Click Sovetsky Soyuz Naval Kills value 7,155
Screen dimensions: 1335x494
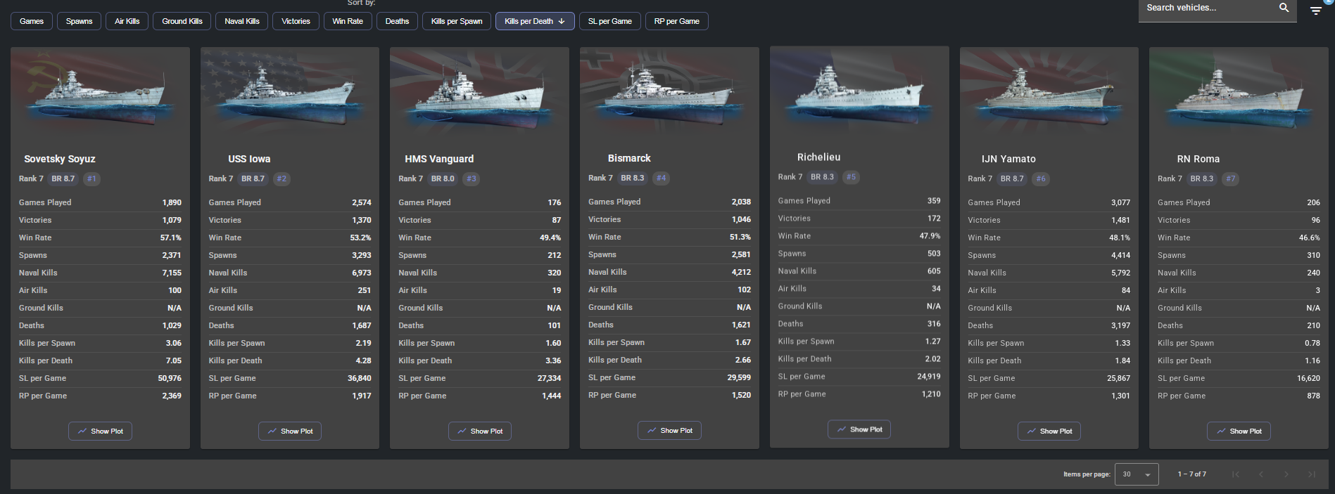(x=172, y=273)
